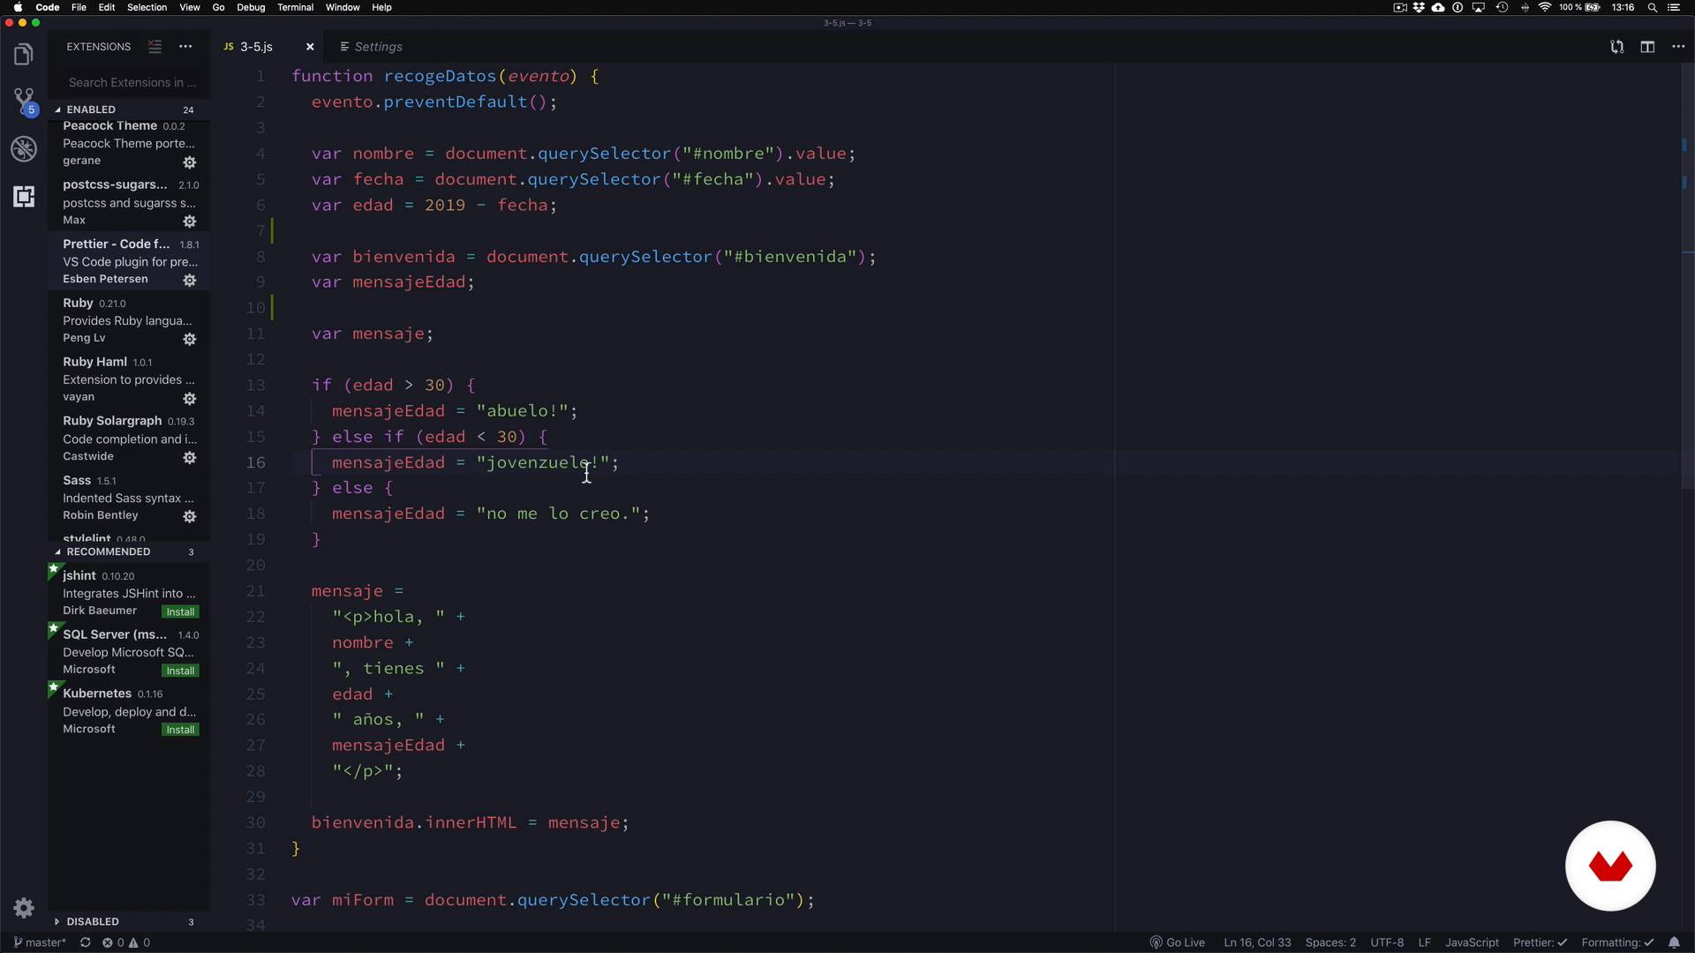Screen dimensions: 1695x953
Task: Open the Dropbox menu bar icon
Action: [x=1420, y=7]
